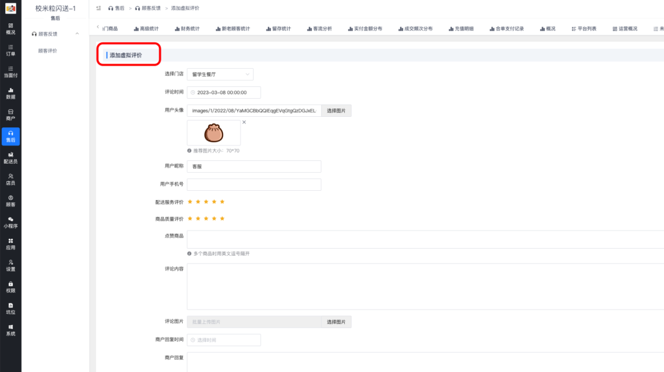Screen dimensions: 664x372
Task: Open the 坑位 sidebar section
Action: (10, 309)
